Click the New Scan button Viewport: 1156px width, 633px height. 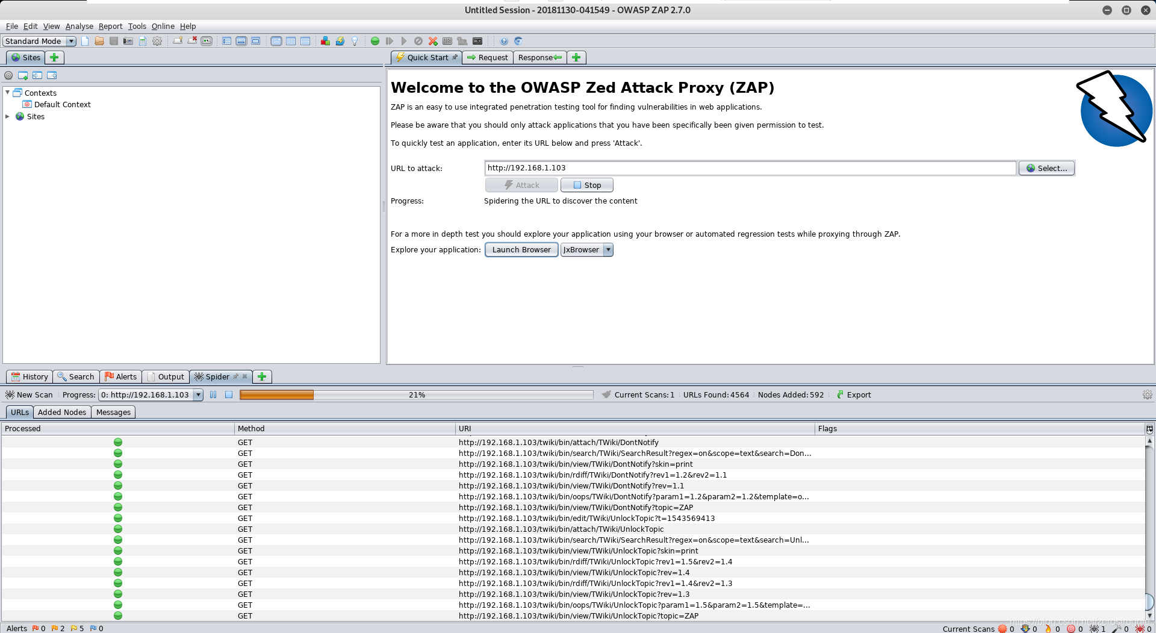[x=29, y=394]
